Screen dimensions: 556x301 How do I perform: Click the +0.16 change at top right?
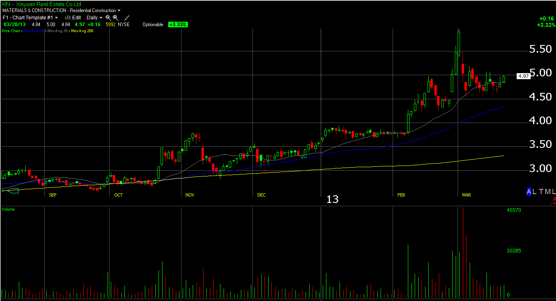click(x=547, y=18)
